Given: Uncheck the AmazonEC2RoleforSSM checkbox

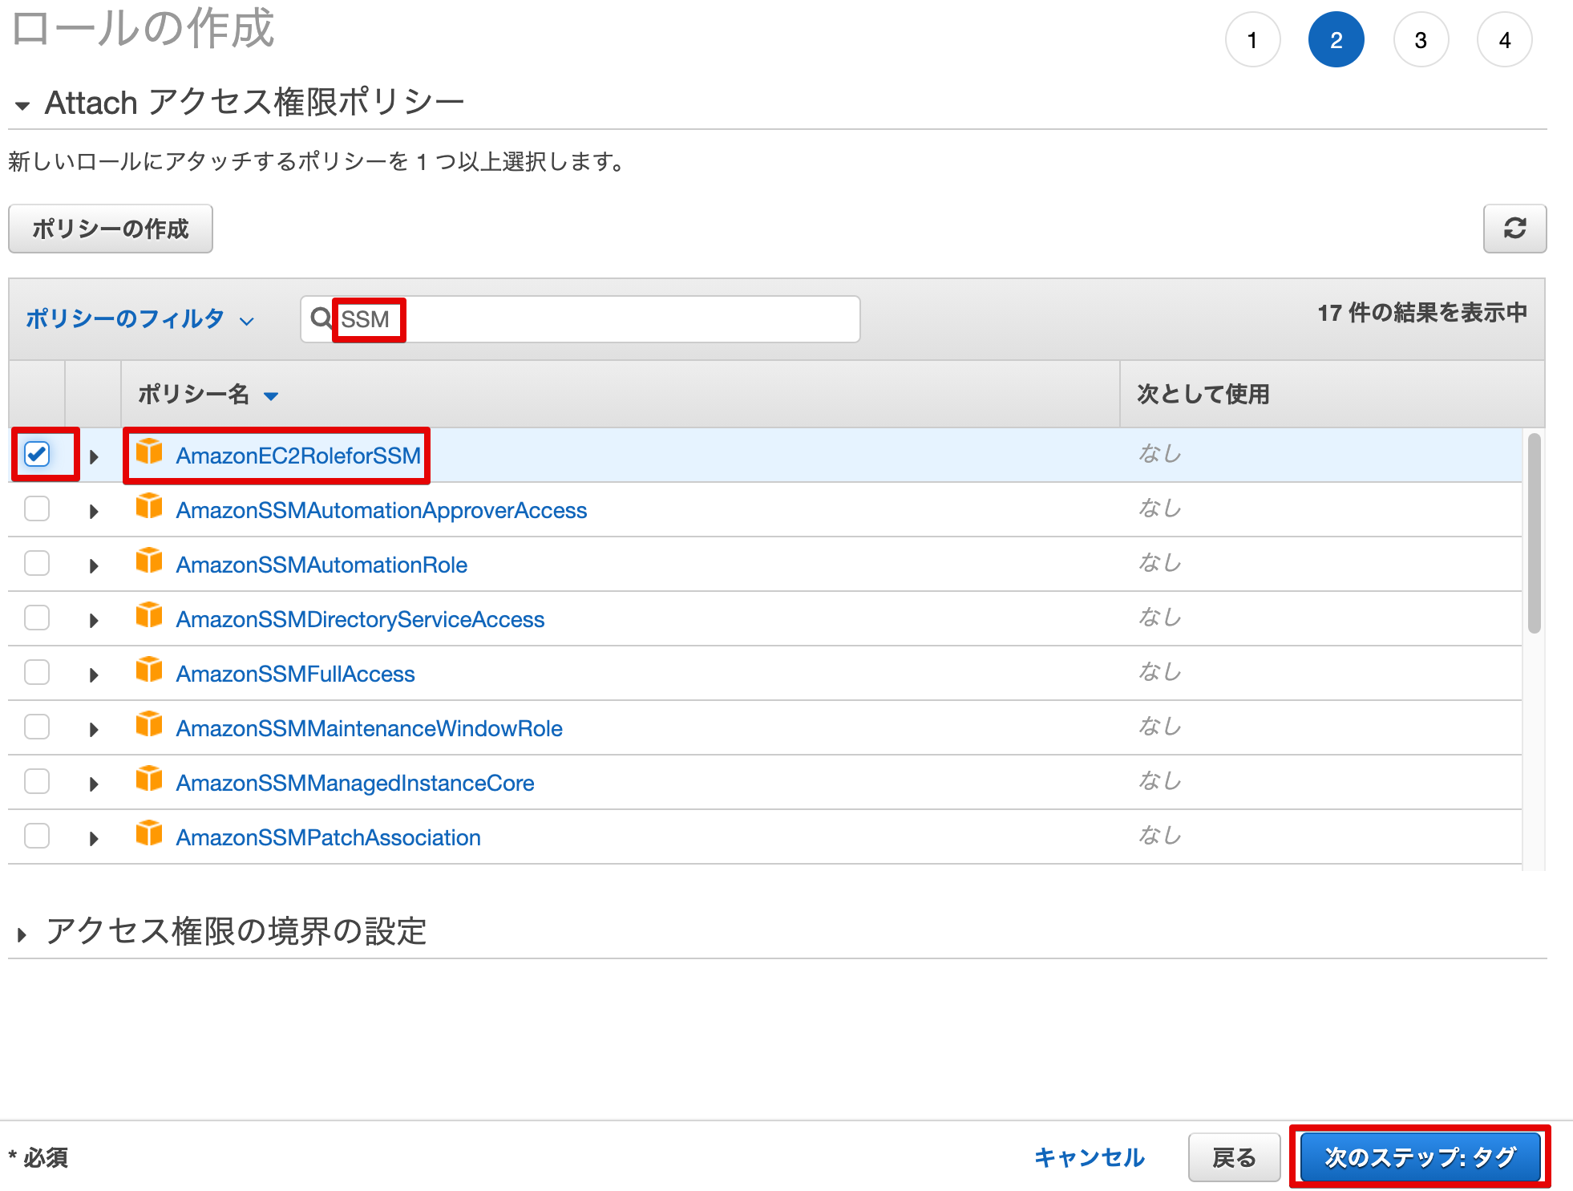Looking at the screenshot, I should [37, 454].
